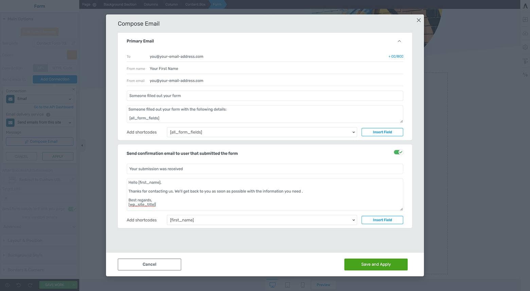
Task: Click the confirmation email subject line field
Action: 265,169
